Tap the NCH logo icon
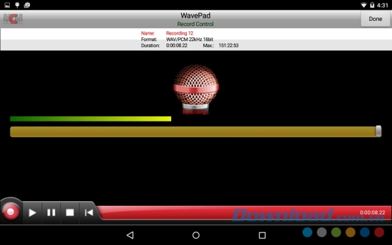 point(13,19)
